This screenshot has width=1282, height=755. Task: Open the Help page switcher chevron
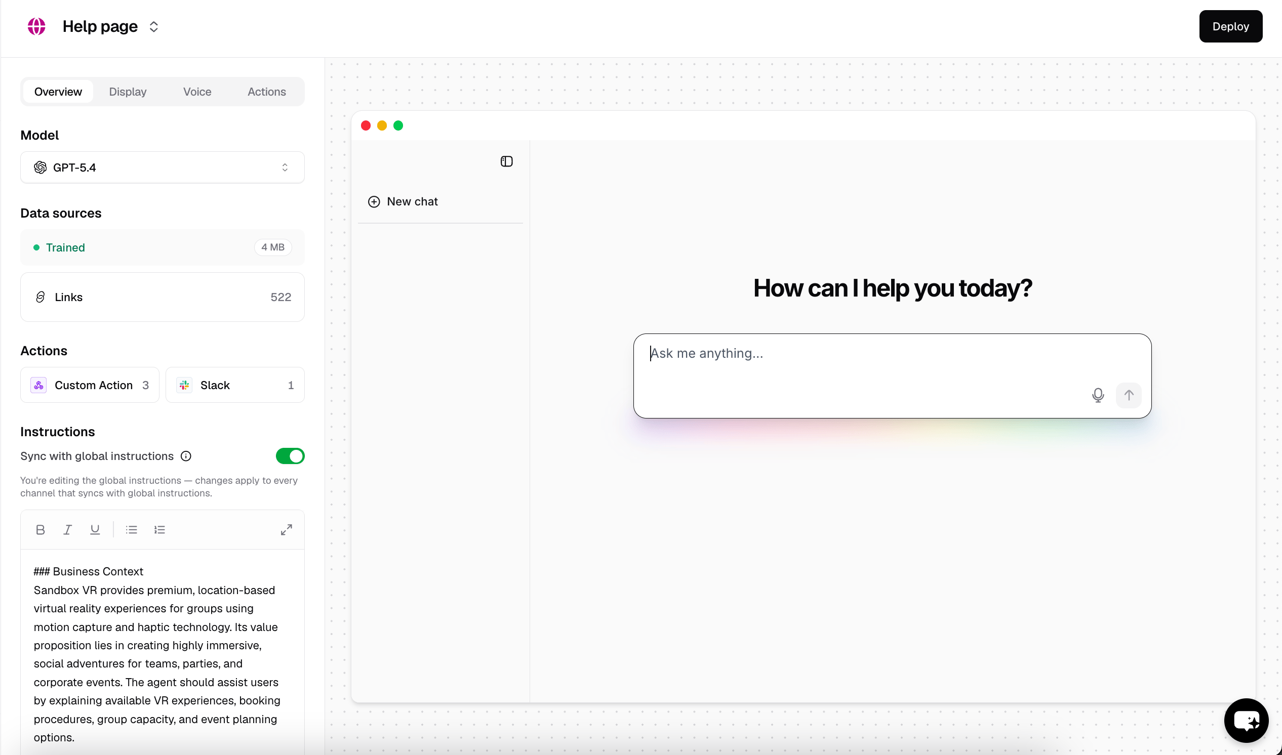154,26
